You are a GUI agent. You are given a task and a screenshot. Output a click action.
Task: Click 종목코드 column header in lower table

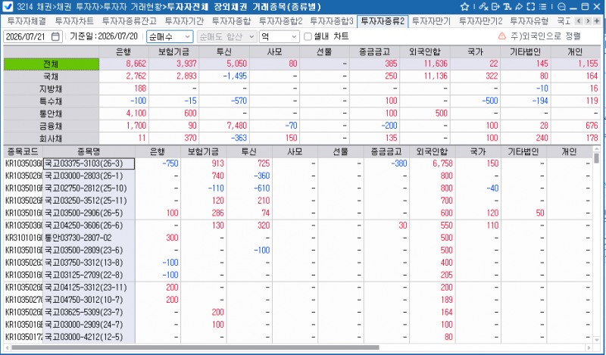23,151
